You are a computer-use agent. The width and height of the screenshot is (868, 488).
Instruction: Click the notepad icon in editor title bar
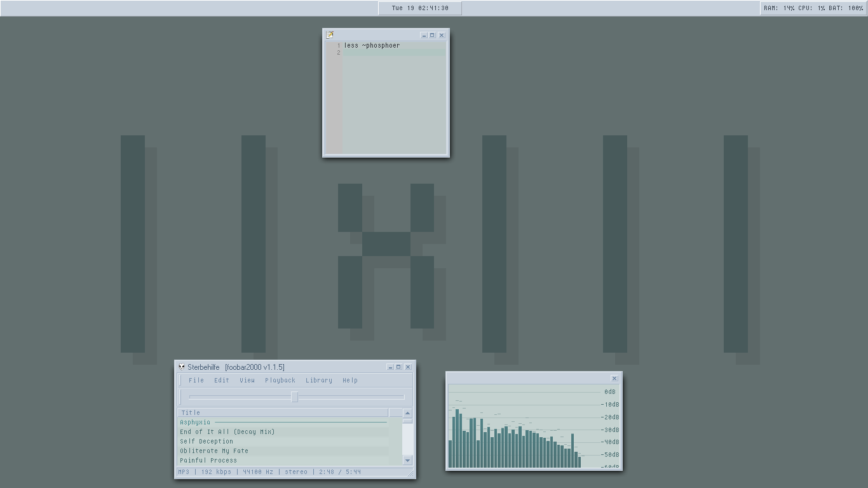click(x=330, y=35)
